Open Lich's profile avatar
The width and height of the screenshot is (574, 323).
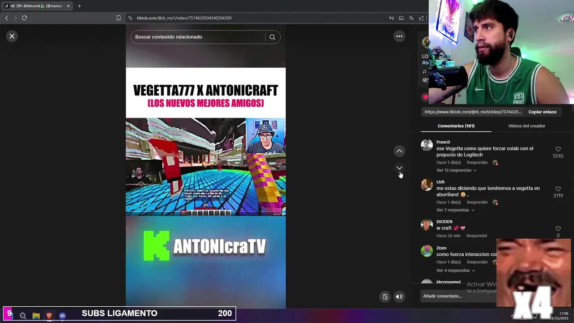tap(427, 185)
